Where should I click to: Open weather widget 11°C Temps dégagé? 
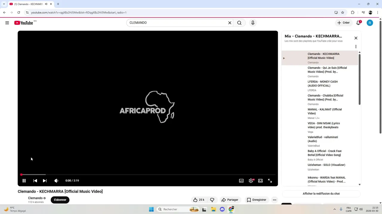click(15, 209)
